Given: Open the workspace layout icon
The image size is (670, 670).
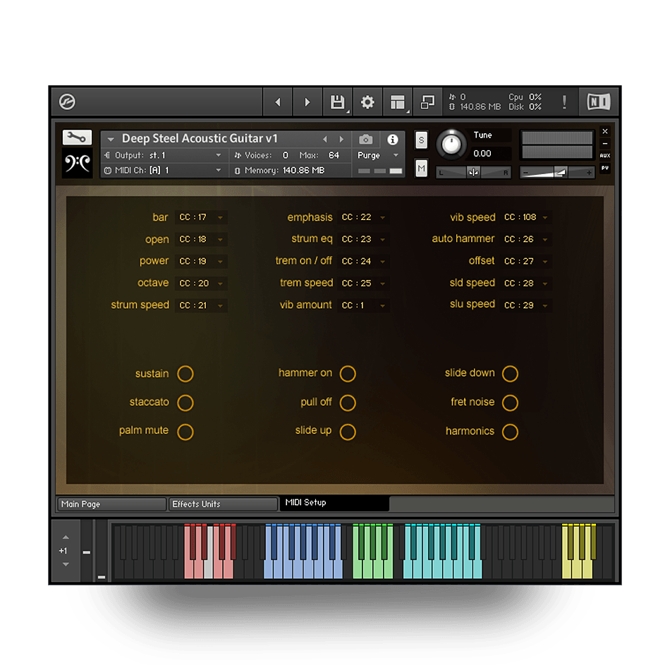Looking at the screenshot, I should [x=397, y=102].
